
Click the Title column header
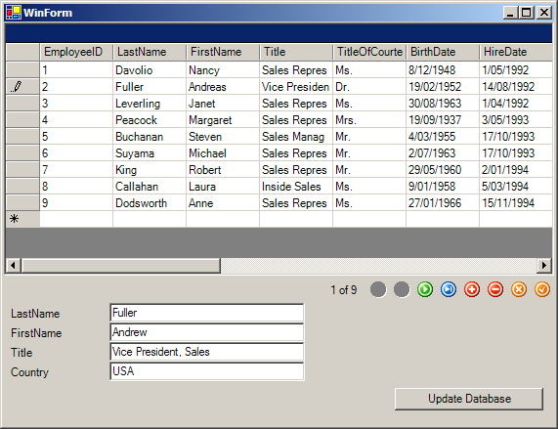point(296,52)
